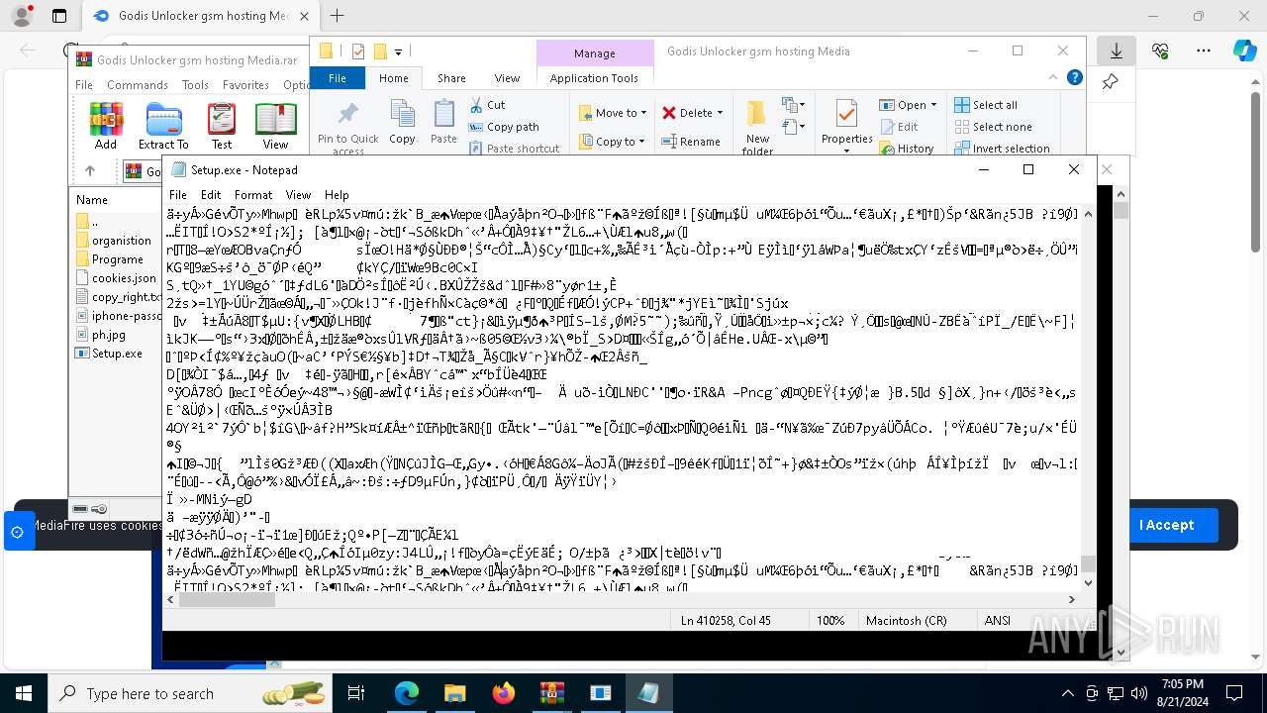Click the Notepad vertical scrollbar thumb
Viewport: 1267px width, 713px height.
click(x=1088, y=563)
